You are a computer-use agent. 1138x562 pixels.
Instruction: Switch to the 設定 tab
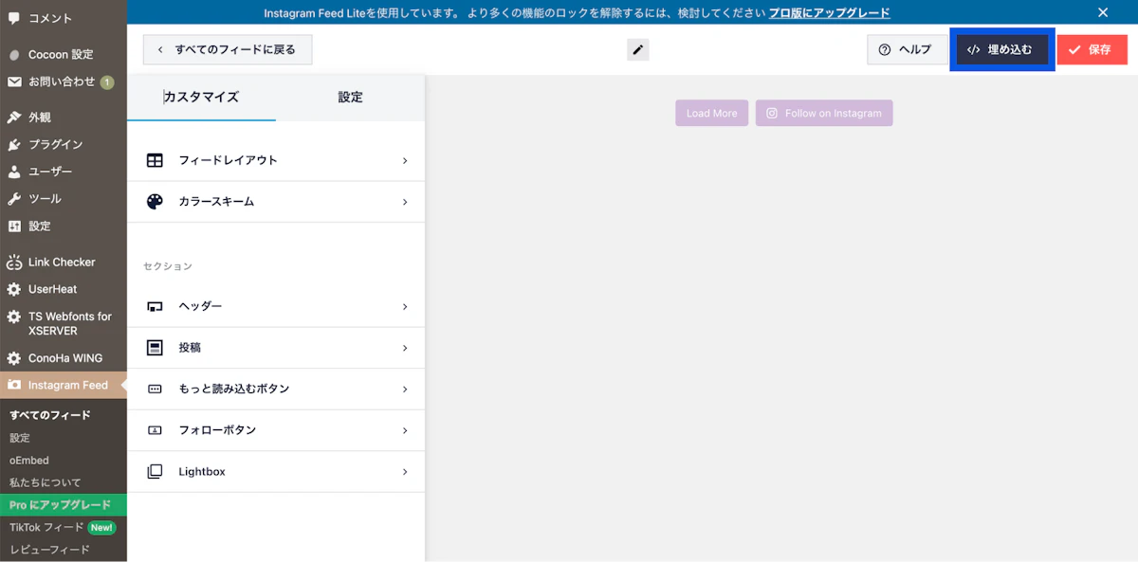[351, 97]
